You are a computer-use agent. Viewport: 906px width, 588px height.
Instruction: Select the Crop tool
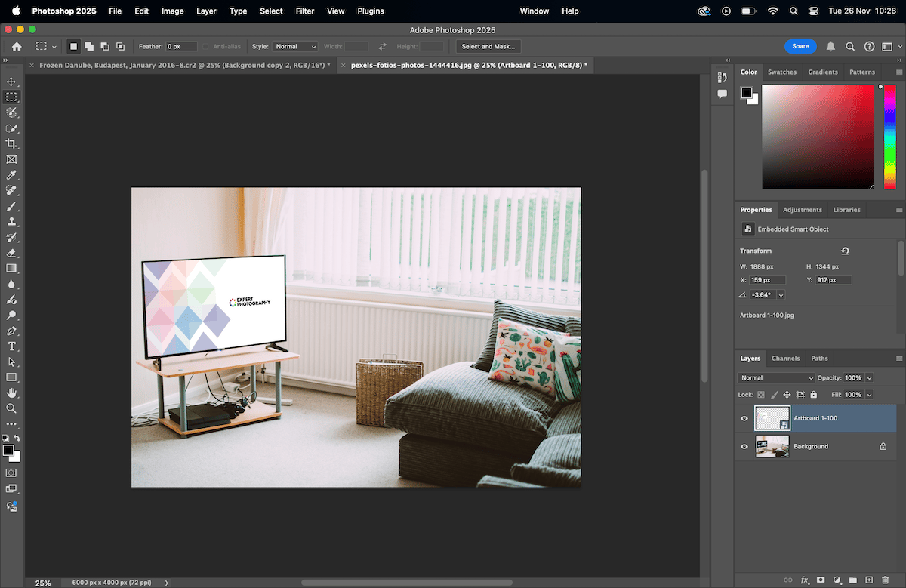click(11, 143)
